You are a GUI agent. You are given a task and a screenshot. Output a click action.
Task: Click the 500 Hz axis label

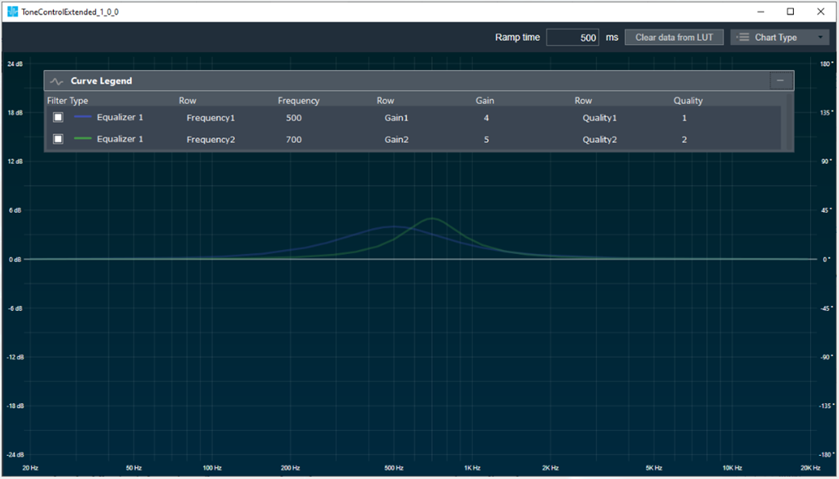[394, 469]
